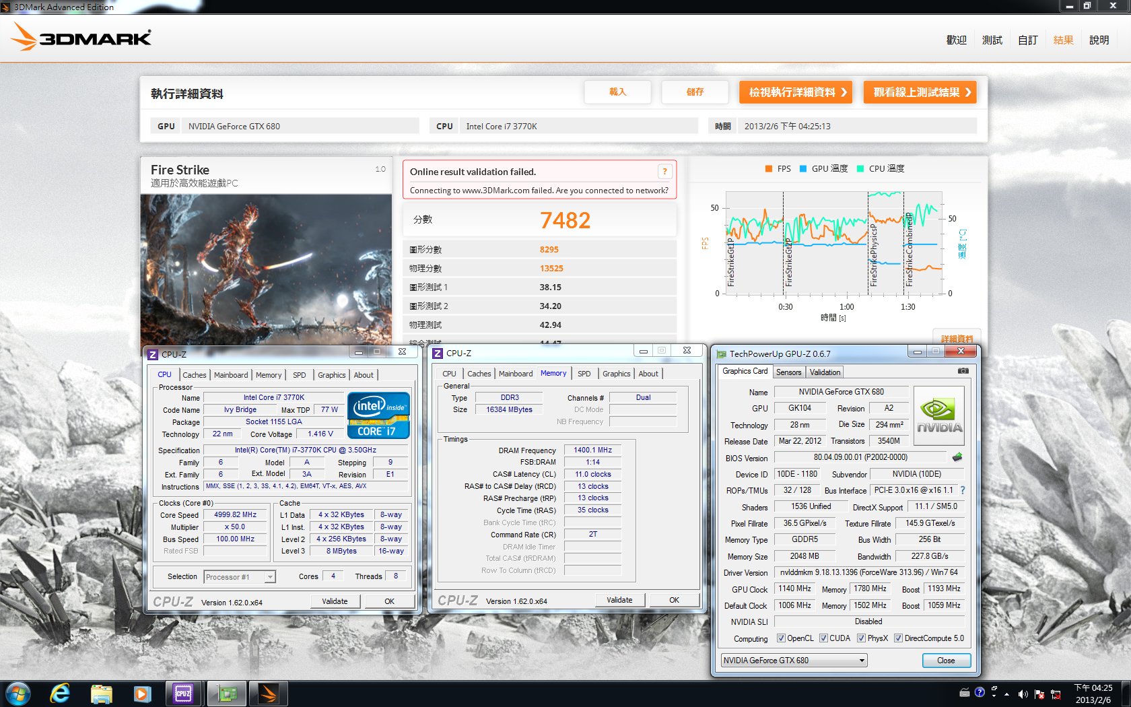Show hidden system tray icons
Screen dimensions: 1131x707
pos(1007,694)
